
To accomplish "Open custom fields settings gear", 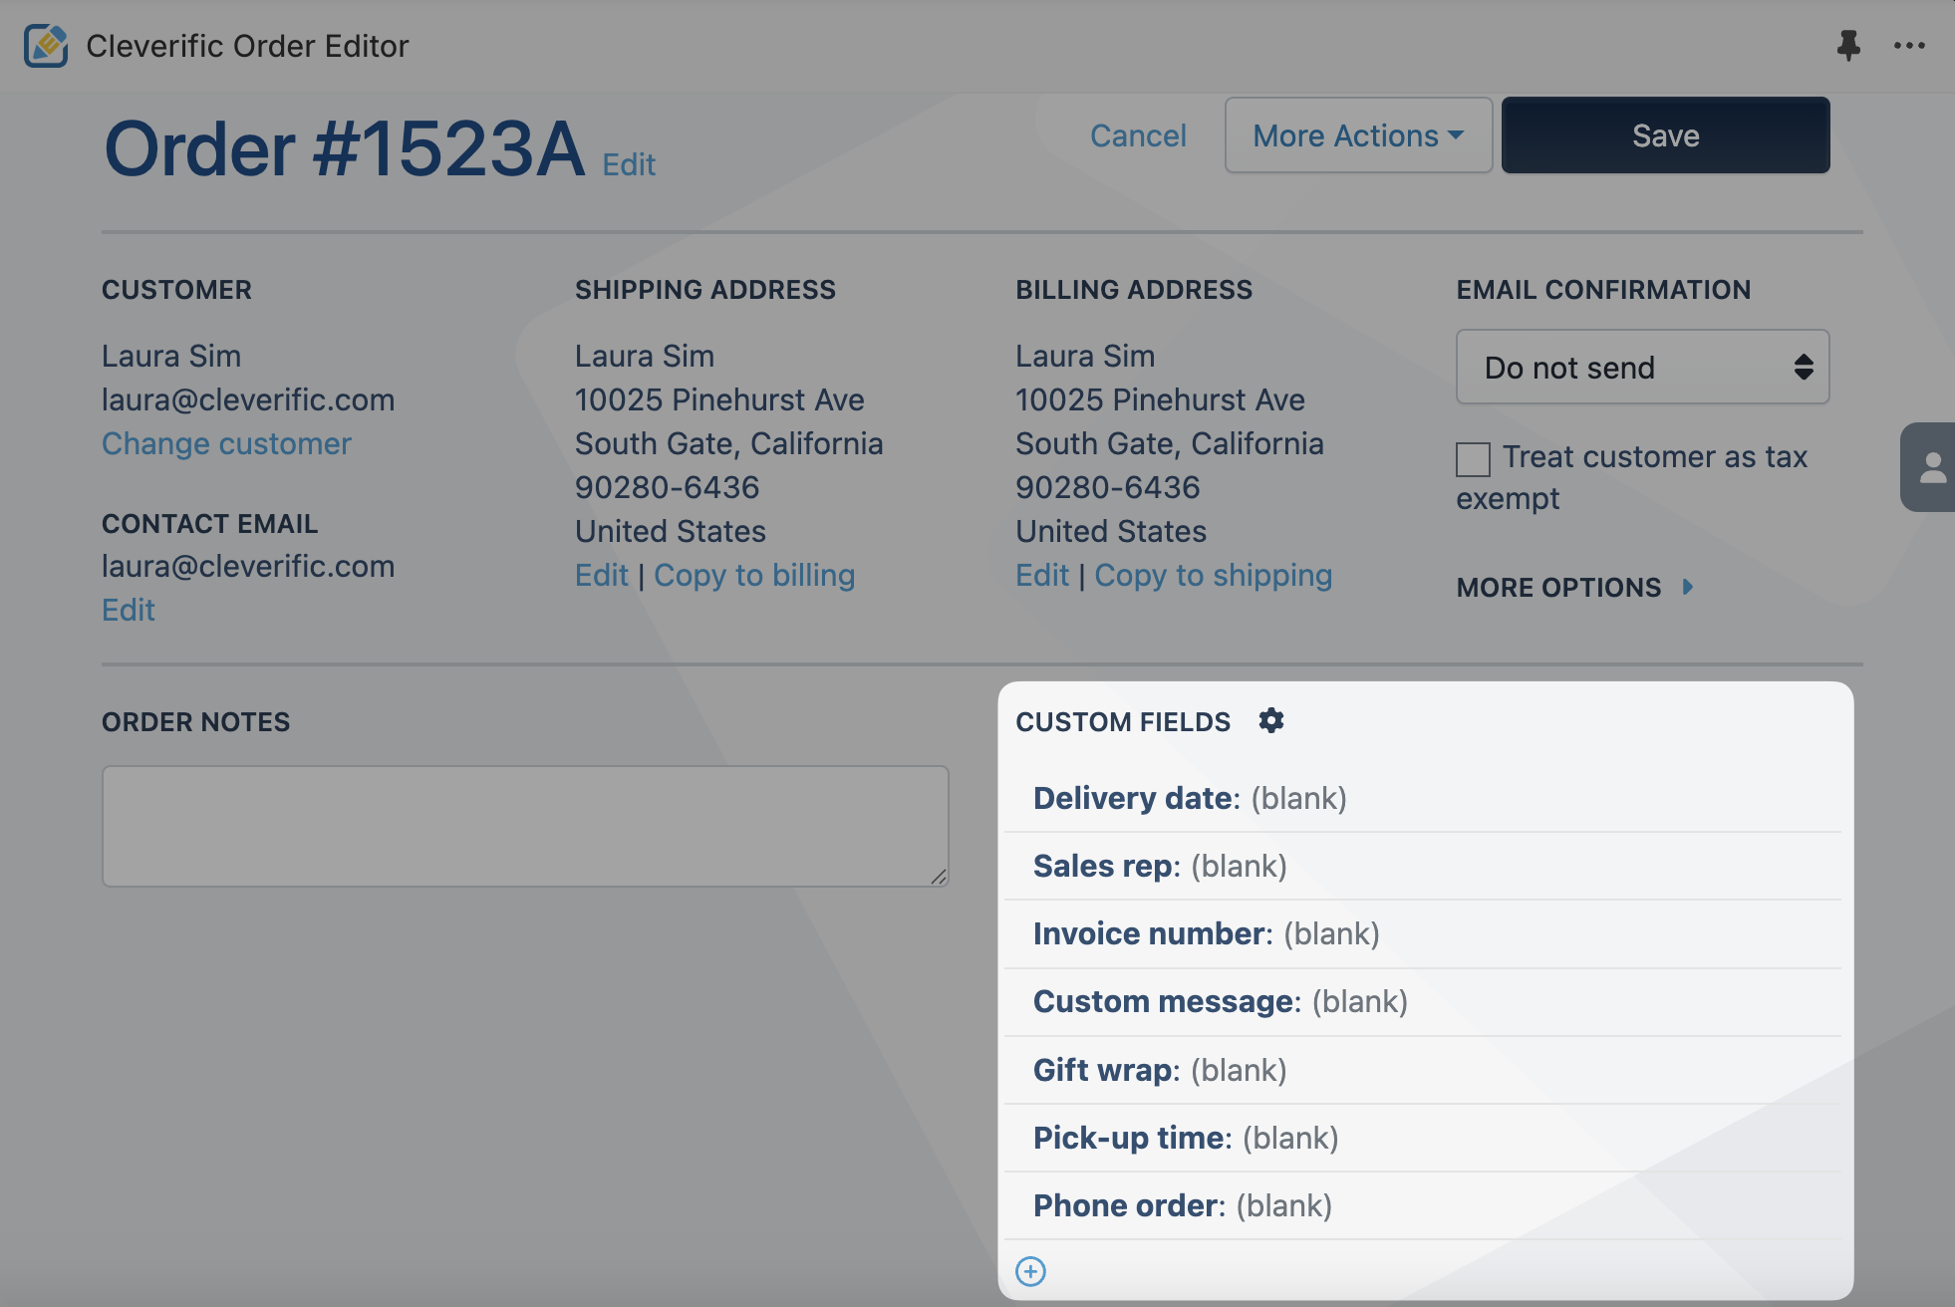I will click(x=1270, y=720).
